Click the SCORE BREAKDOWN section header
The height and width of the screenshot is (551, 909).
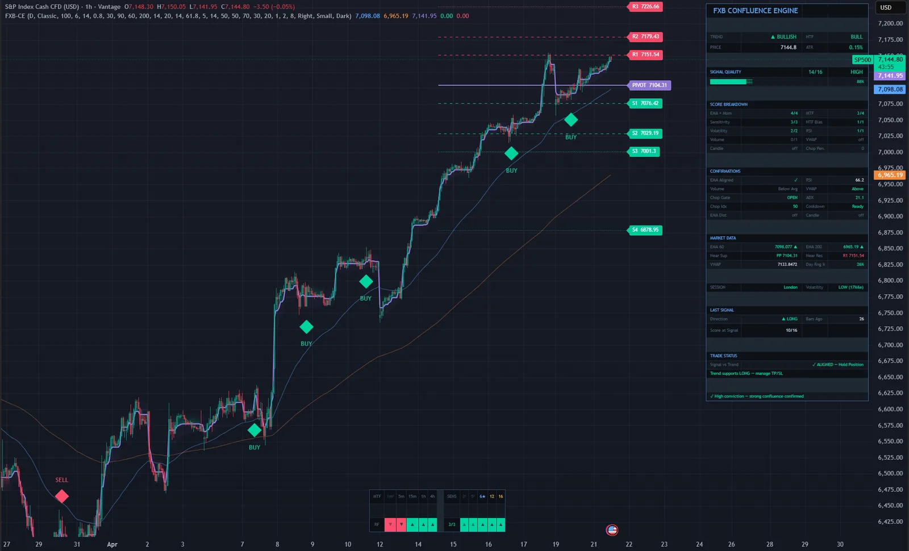(729, 105)
